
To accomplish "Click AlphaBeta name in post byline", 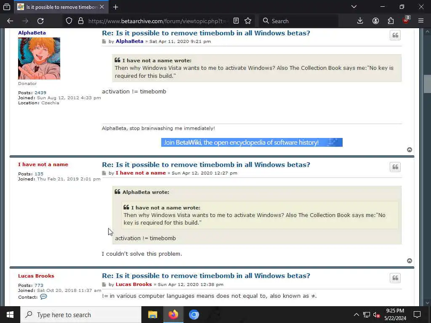I will pos(130,41).
